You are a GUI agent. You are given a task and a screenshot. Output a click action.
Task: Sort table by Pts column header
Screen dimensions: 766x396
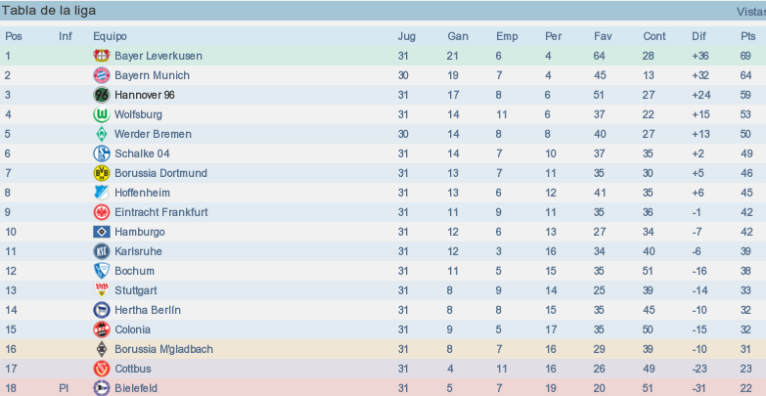coord(748,36)
